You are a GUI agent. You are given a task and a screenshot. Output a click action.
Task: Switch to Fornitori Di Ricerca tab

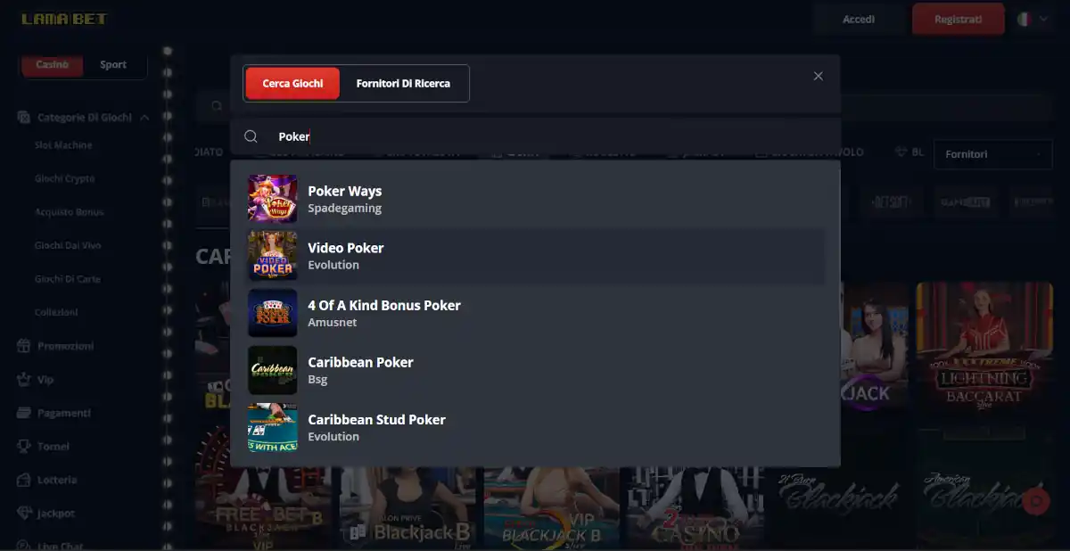403,83
